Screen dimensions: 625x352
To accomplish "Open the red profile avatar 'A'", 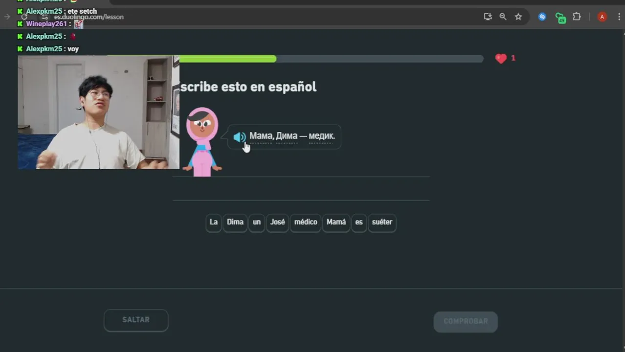I will pyautogui.click(x=602, y=17).
